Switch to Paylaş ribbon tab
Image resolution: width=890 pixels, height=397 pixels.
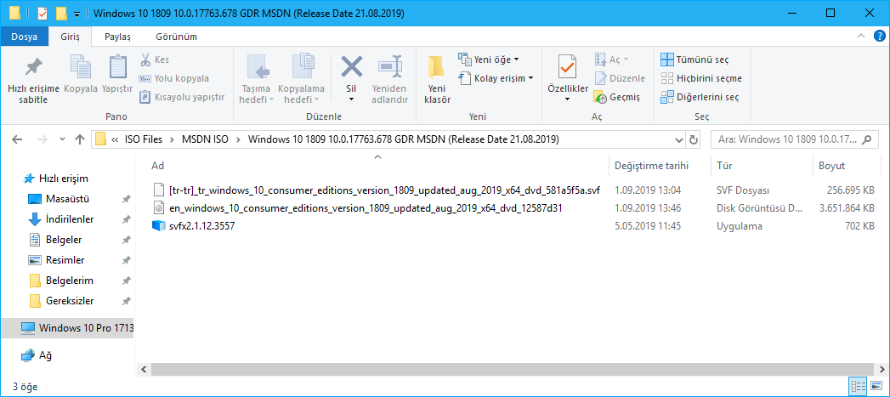click(x=117, y=37)
